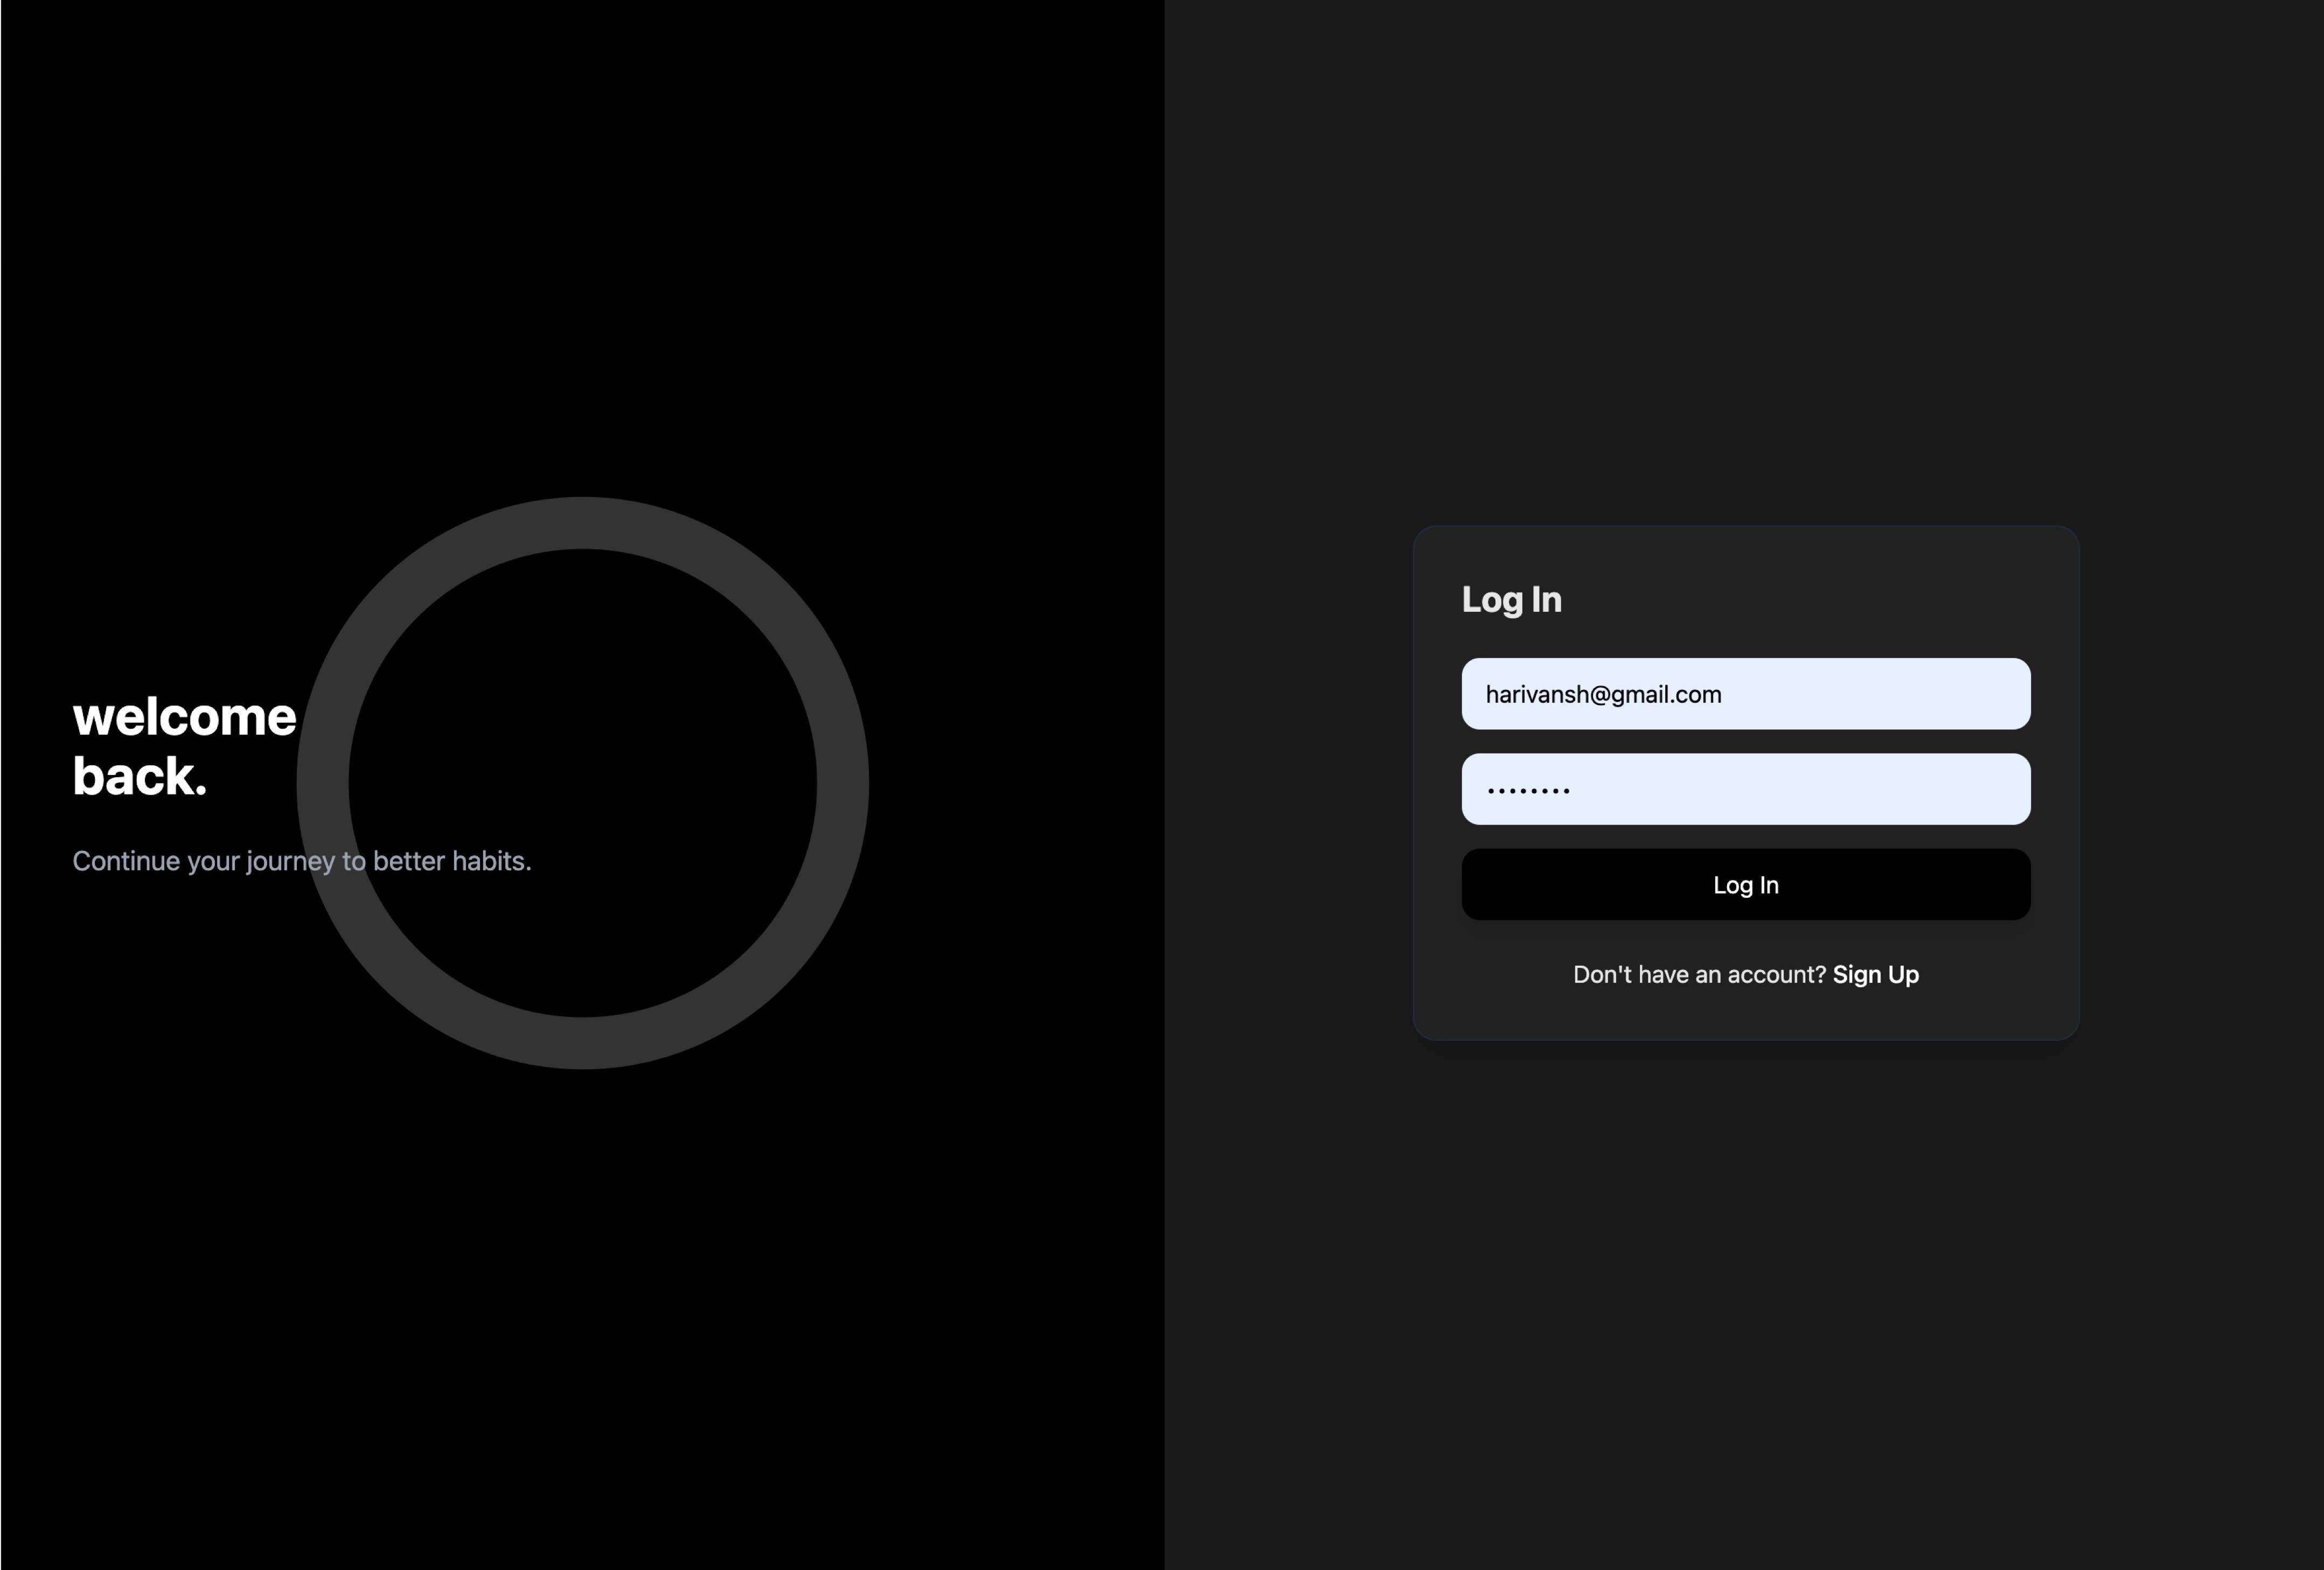Screen dimensions: 2324x1570
Task: Open the Sign Up link
Action: pos(1875,974)
